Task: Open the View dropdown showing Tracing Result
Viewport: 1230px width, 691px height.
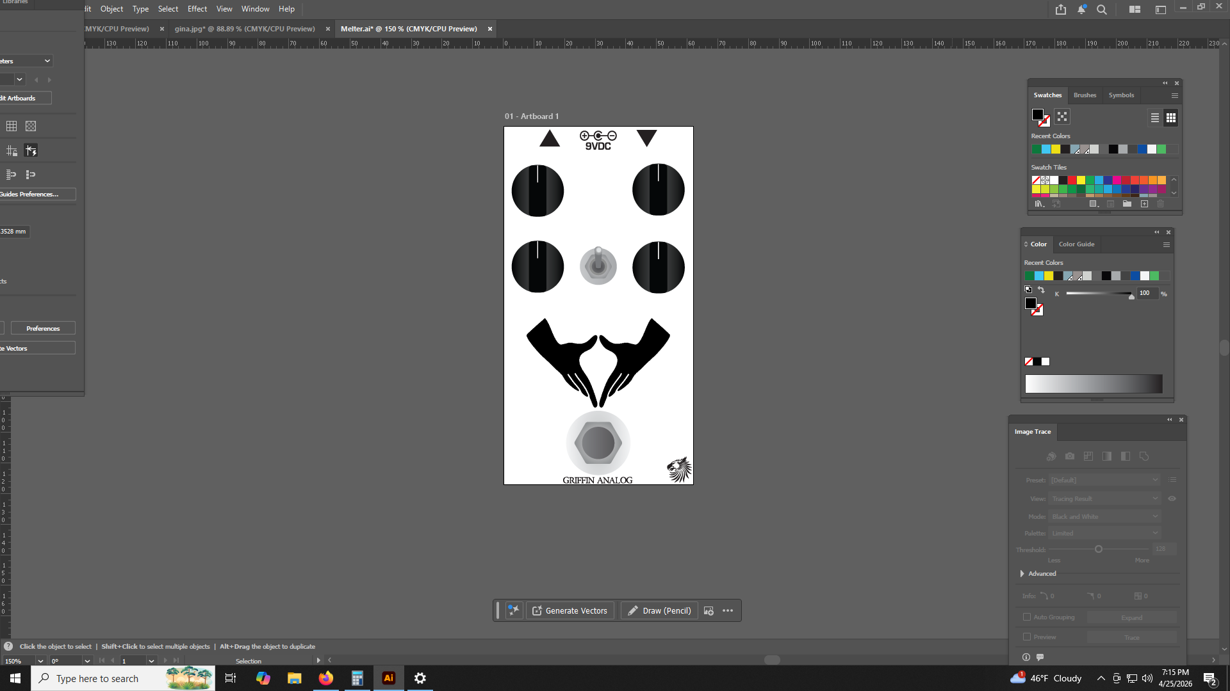Action: [x=1105, y=499]
